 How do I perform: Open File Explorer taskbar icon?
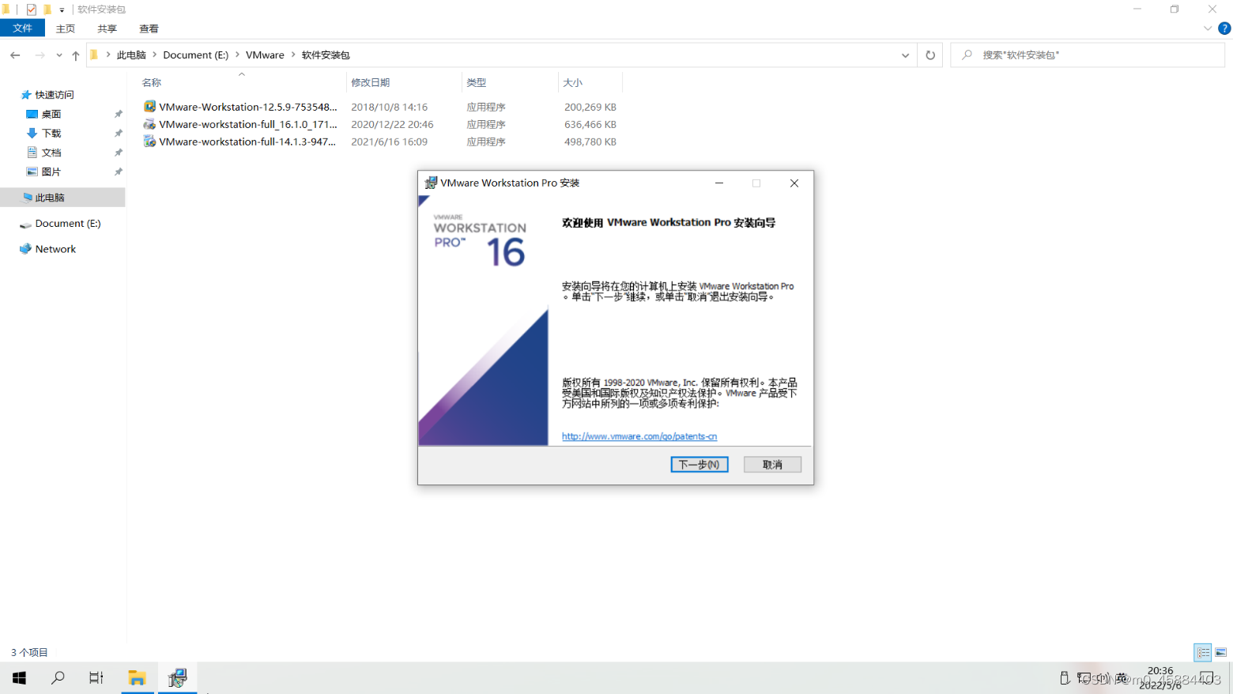(138, 678)
